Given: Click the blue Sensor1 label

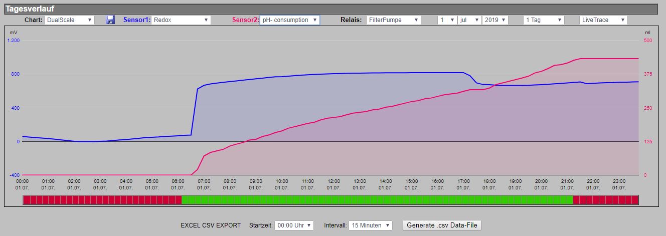Looking at the screenshot, I should pos(136,20).
